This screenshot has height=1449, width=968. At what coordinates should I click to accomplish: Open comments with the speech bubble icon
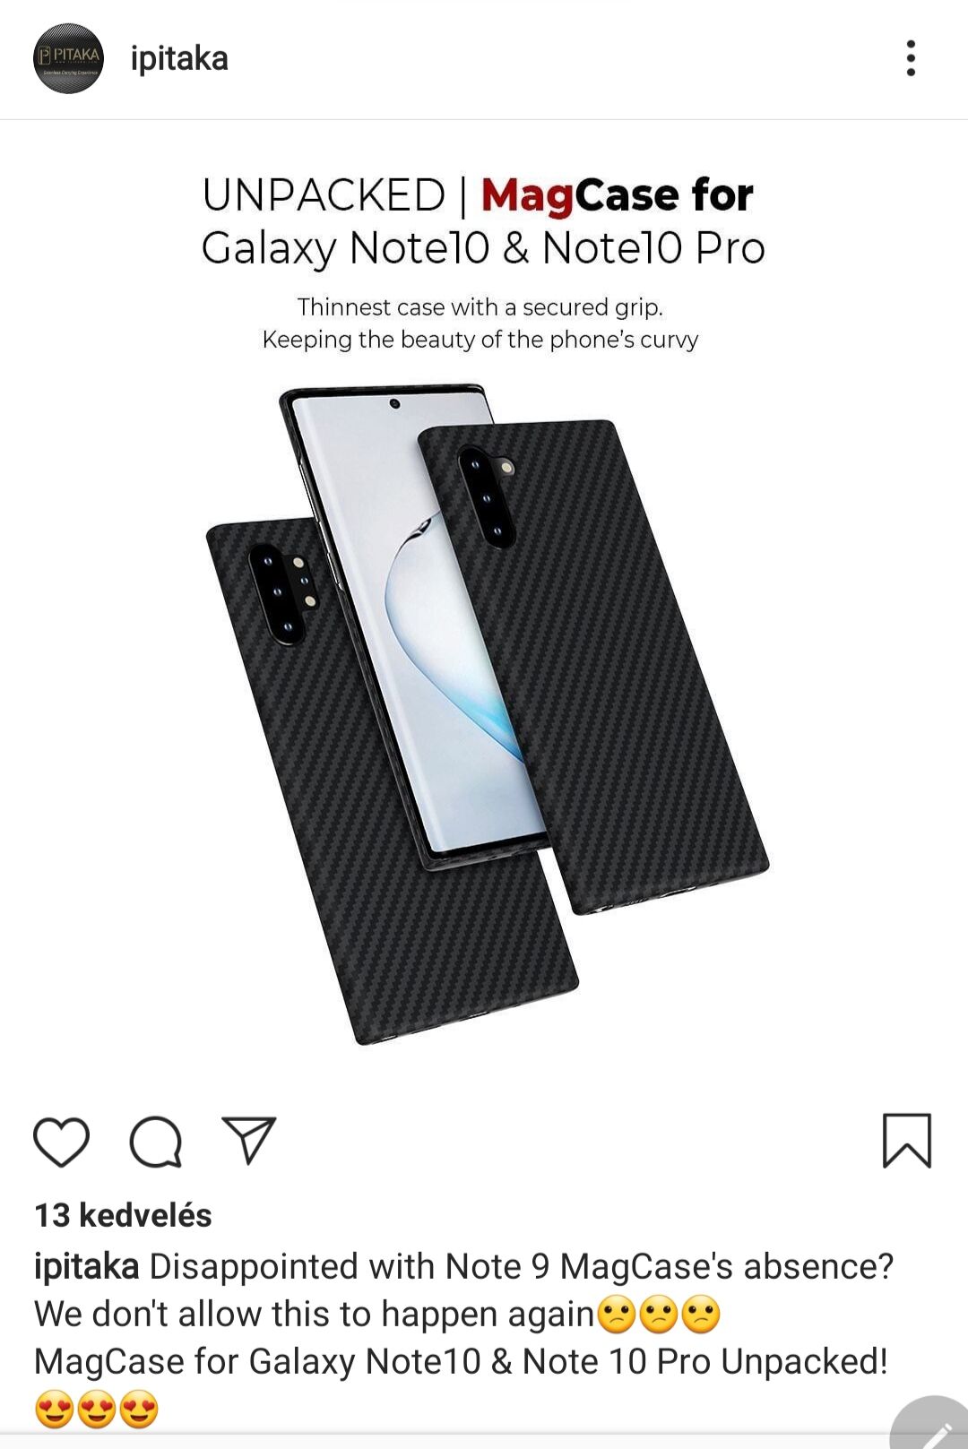pos(156,1142)
